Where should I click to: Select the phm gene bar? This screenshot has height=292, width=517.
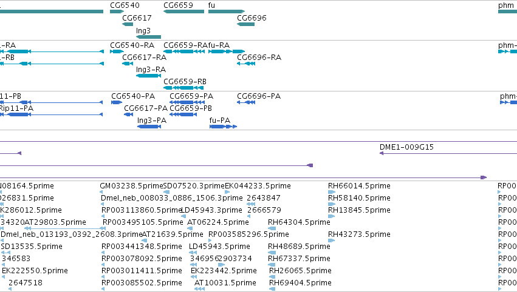click(x=507, y=12)
